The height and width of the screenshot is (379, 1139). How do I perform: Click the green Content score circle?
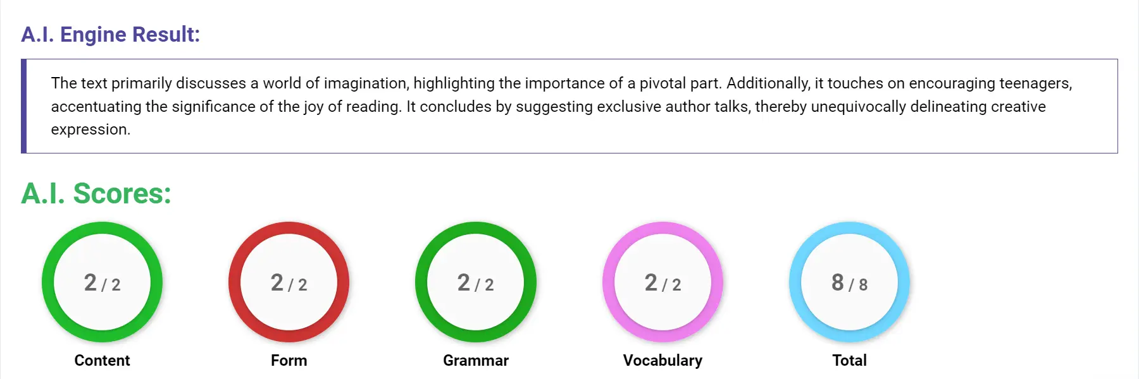pyautogui.click(x=102, y=283)
